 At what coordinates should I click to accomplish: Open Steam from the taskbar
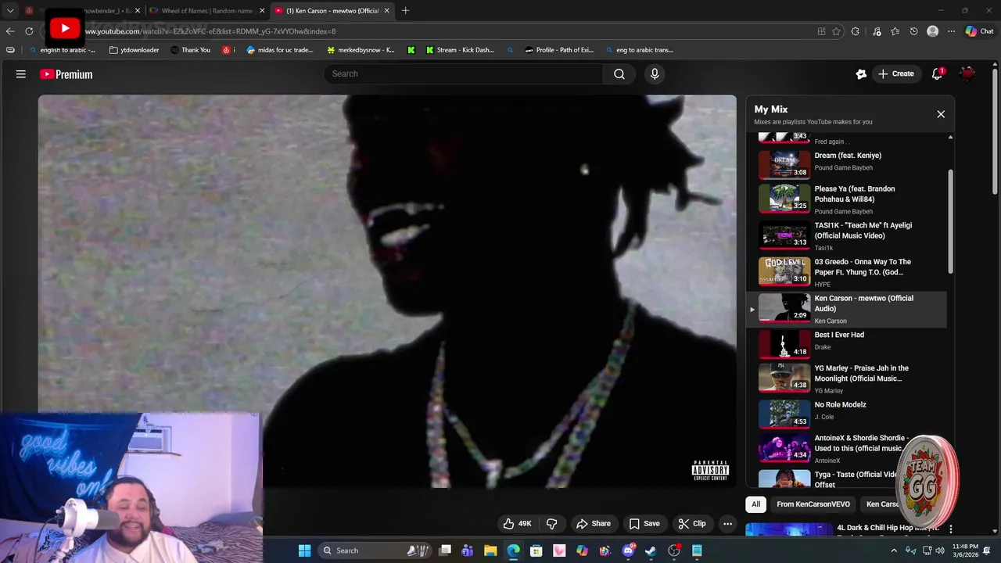coord(651,550)
